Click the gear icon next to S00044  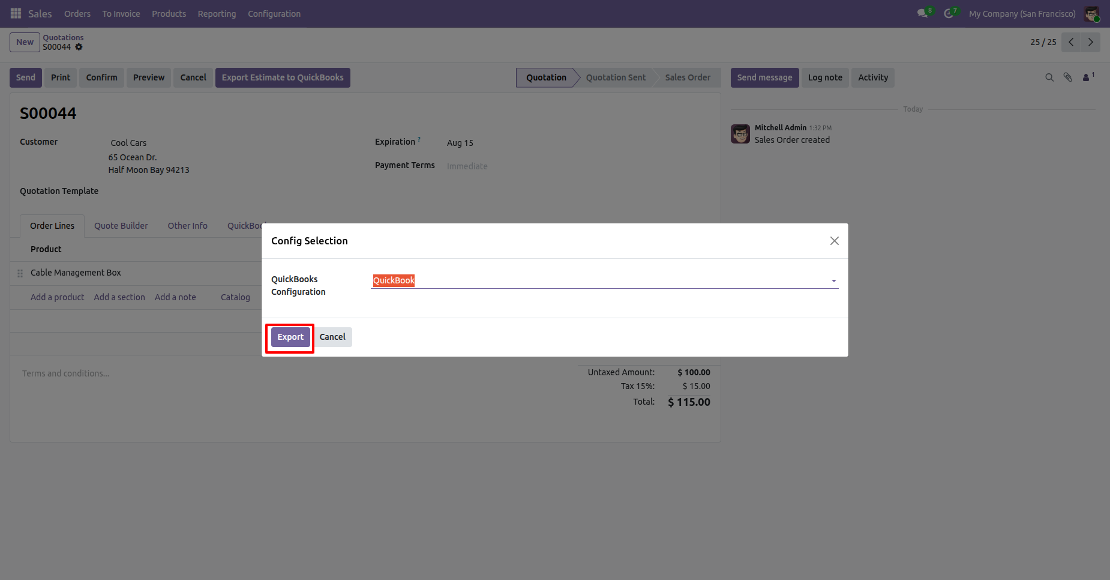point(79,47)
